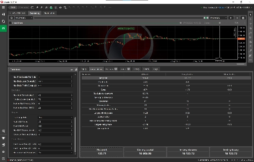
Task: Open the backtest end date dropdown
Action: [x=218, y=18]
